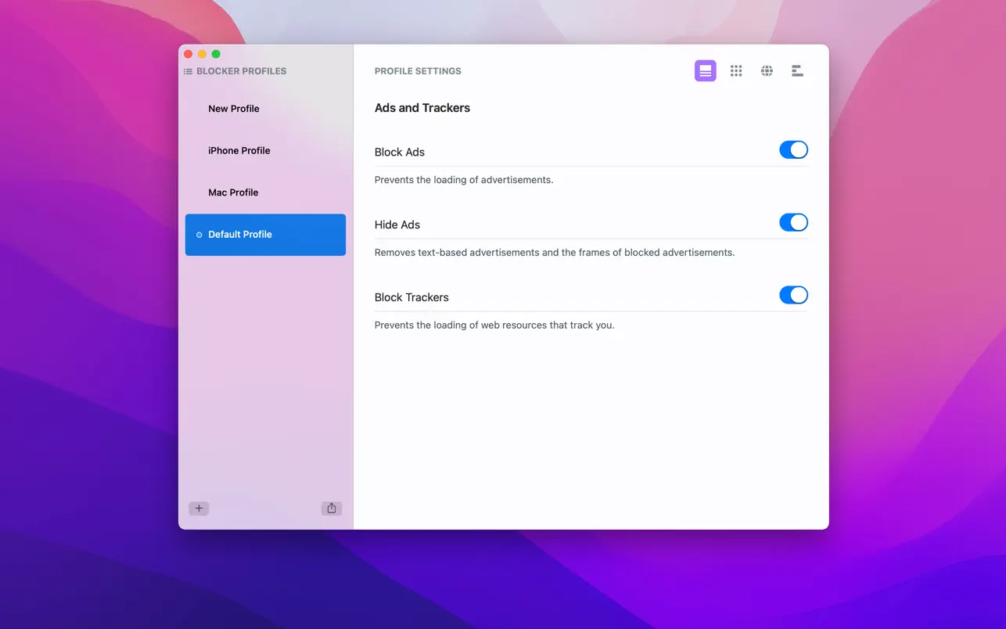Click the active indicator dot on Default Profile
This screenshot has height=629, width=1006.
(199, 235)
